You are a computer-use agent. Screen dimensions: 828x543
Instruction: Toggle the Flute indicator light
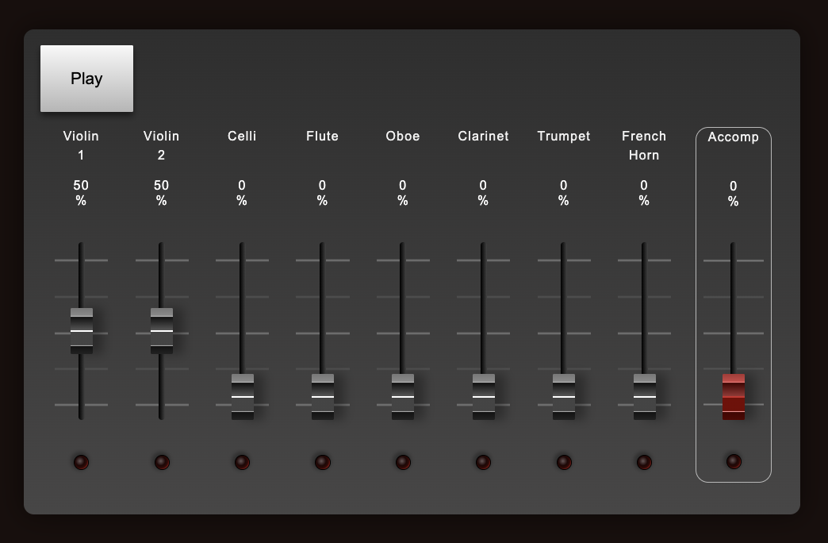click(x=323, y=462)
